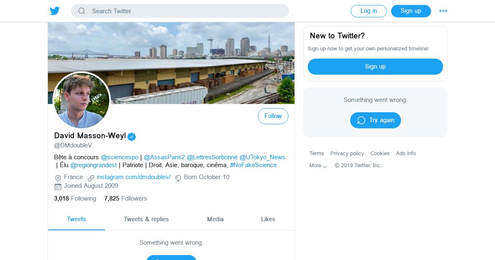The image size is (495, 260).
Task: Focus the Search Twitter field
Action: [x=180, y=11]
